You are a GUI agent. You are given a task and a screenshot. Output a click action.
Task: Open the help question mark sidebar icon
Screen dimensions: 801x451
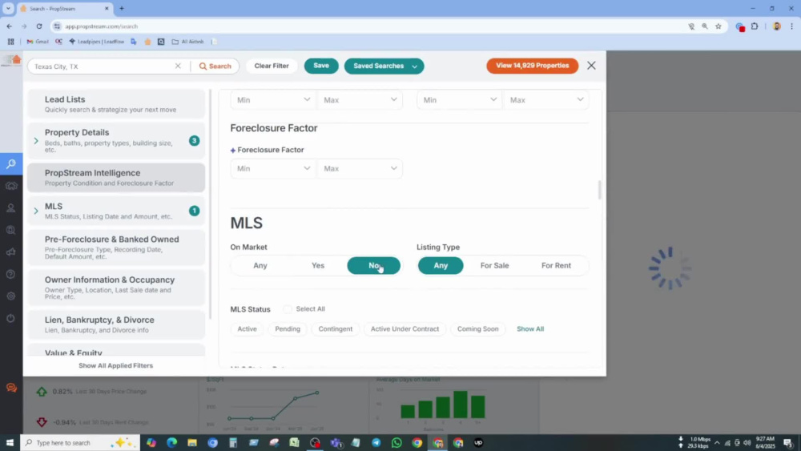pos(10,274)
